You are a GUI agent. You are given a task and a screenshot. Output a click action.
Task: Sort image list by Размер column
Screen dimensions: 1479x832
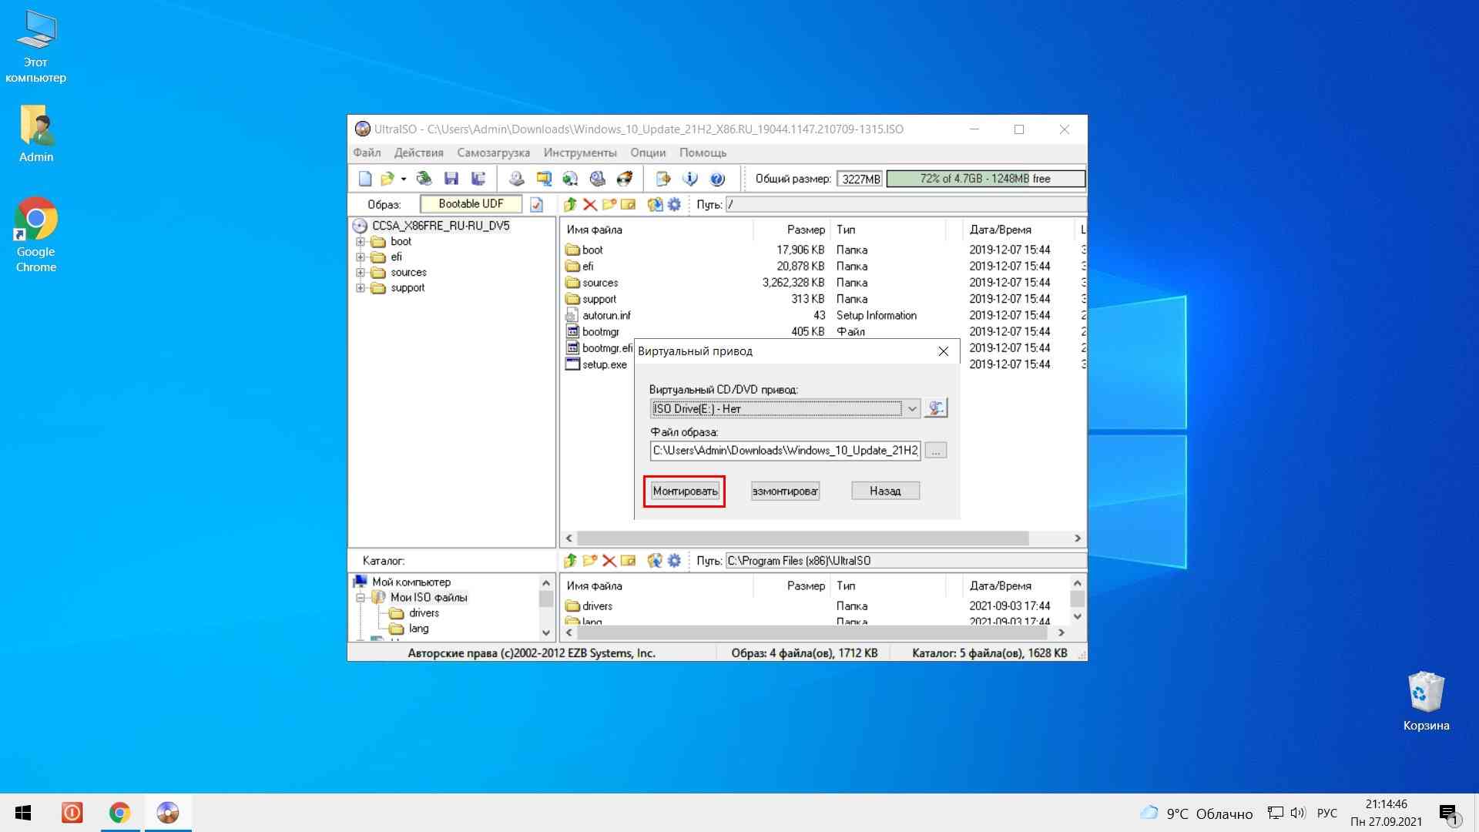[x=806, y=230]
